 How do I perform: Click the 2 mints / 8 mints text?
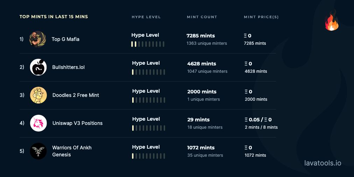[261, 127]
